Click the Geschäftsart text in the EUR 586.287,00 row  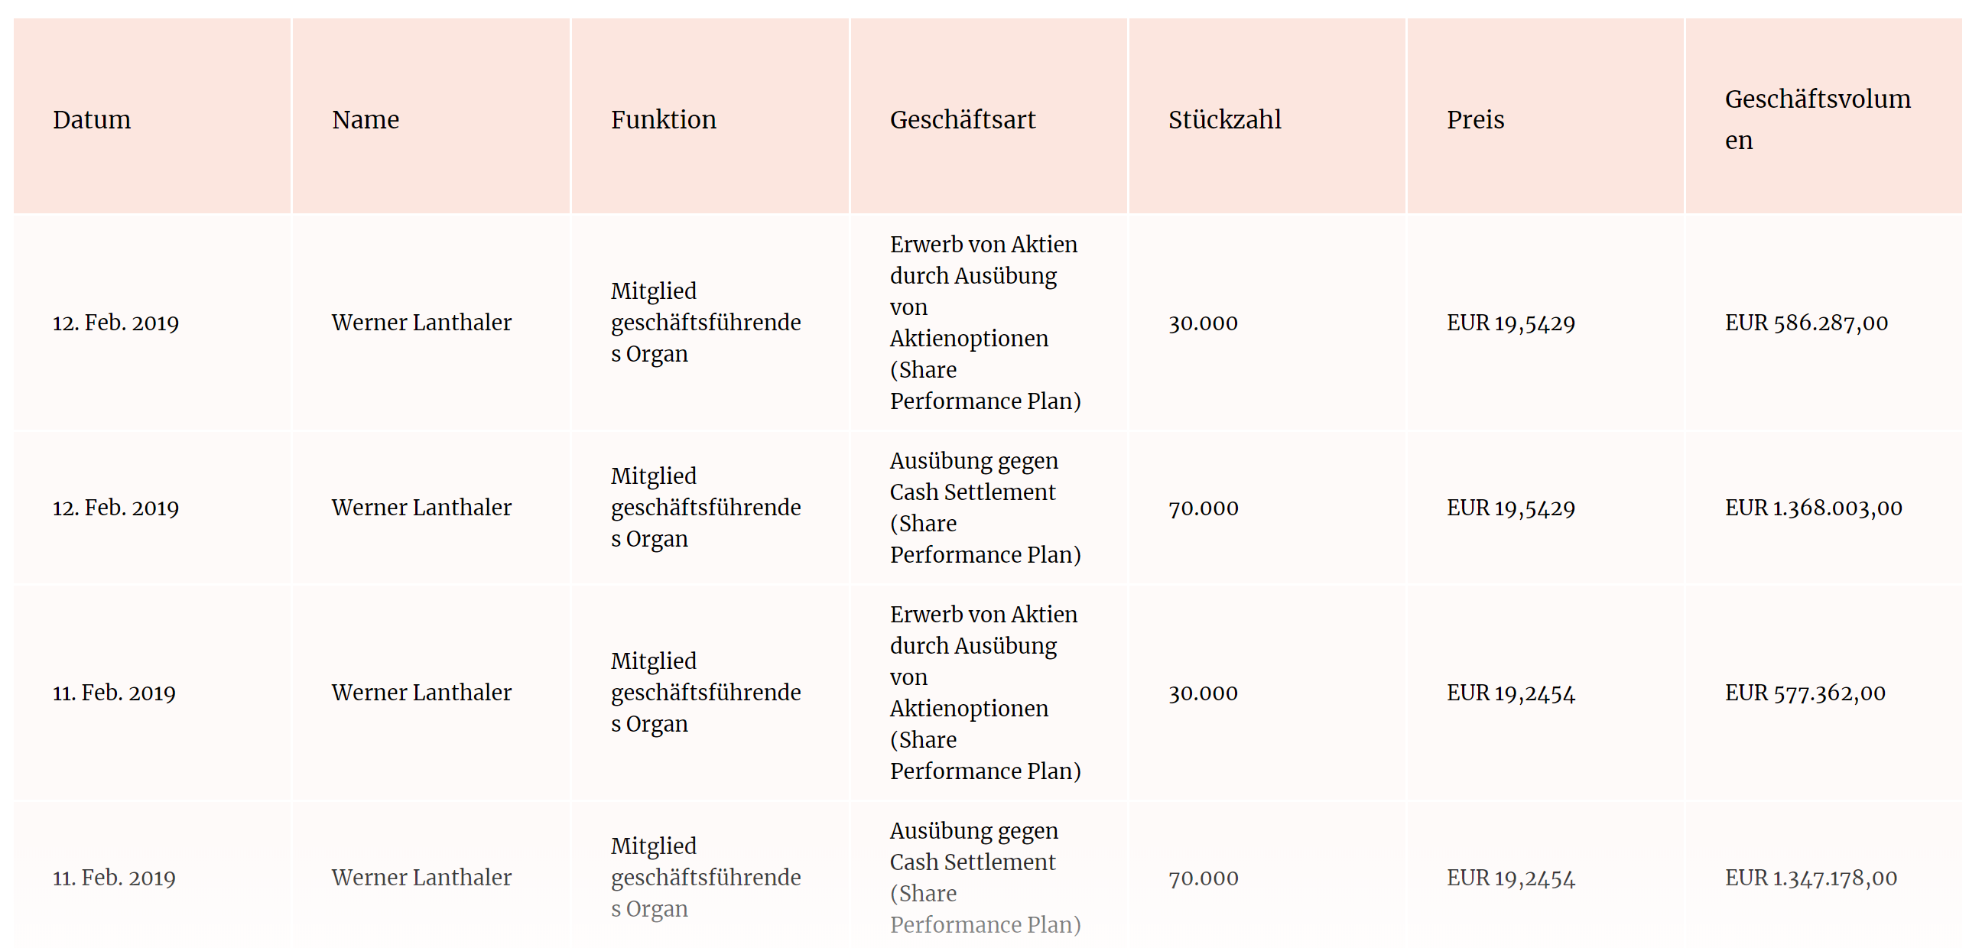(x=984, y=323)
